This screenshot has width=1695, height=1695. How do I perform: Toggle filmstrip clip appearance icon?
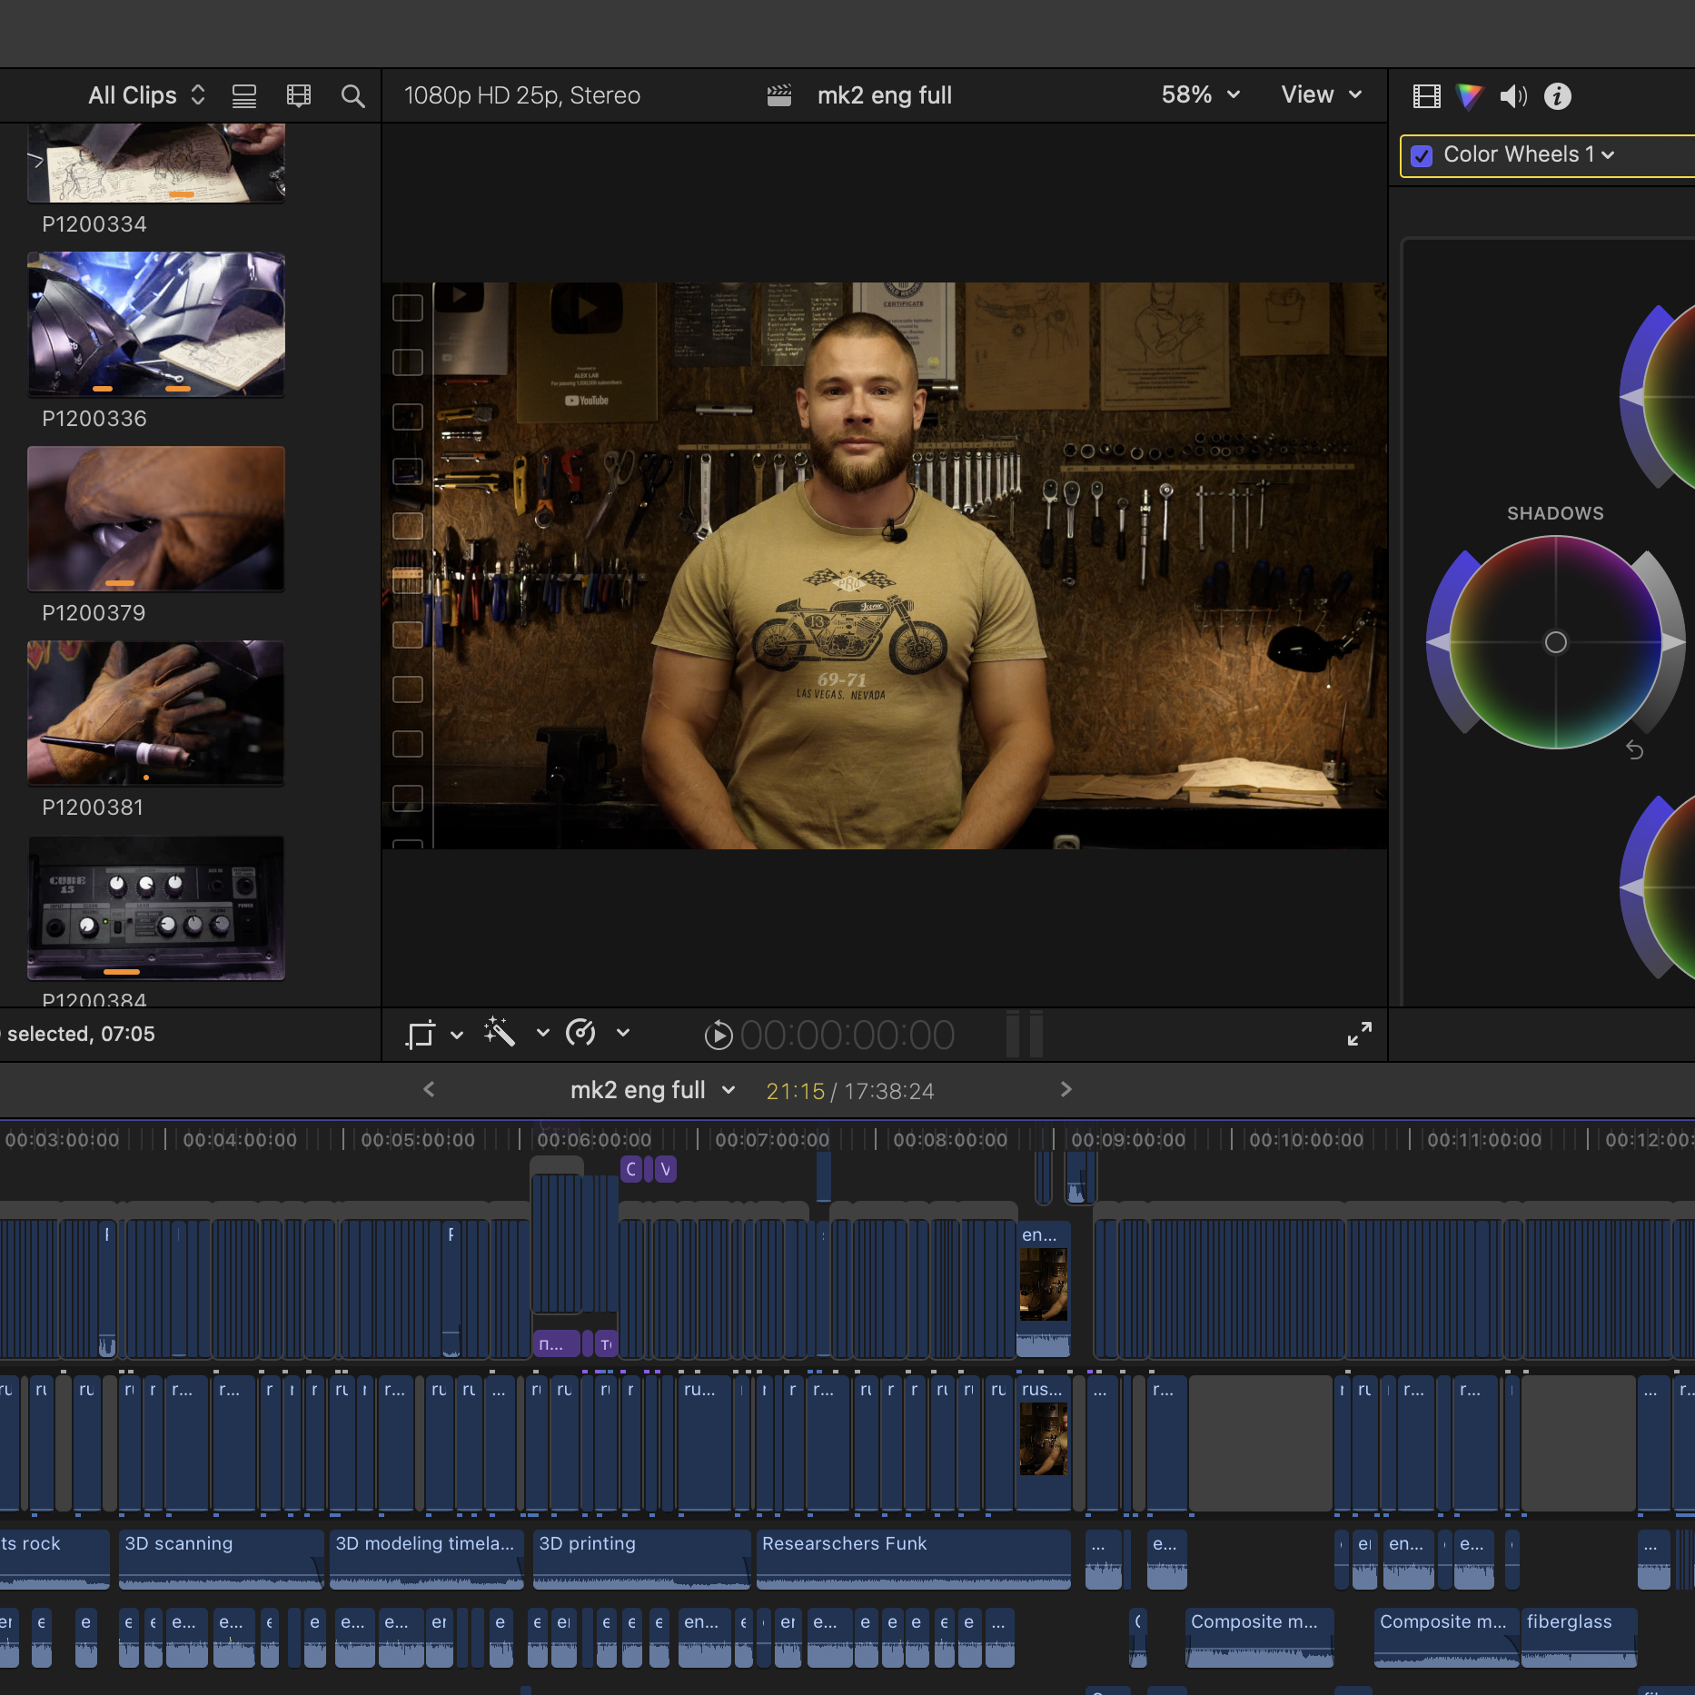pos(299,96)
